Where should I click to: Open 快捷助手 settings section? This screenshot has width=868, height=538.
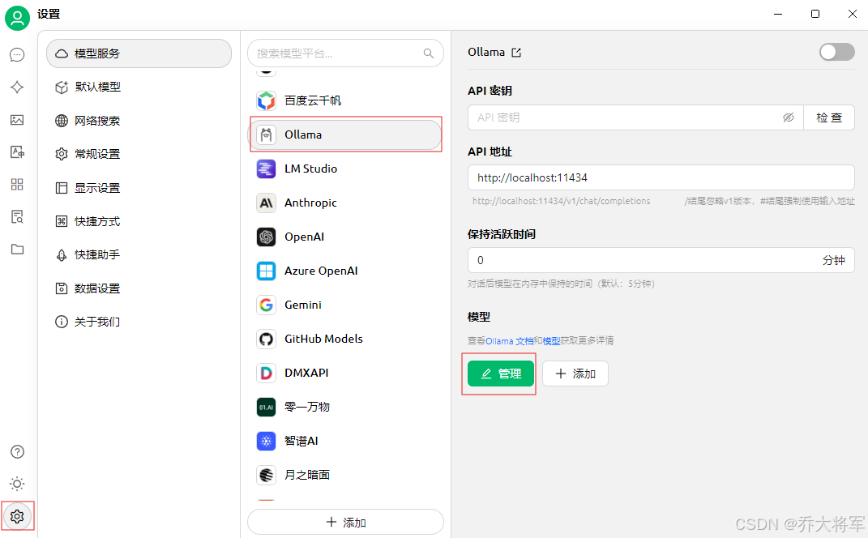pos(139,254)
